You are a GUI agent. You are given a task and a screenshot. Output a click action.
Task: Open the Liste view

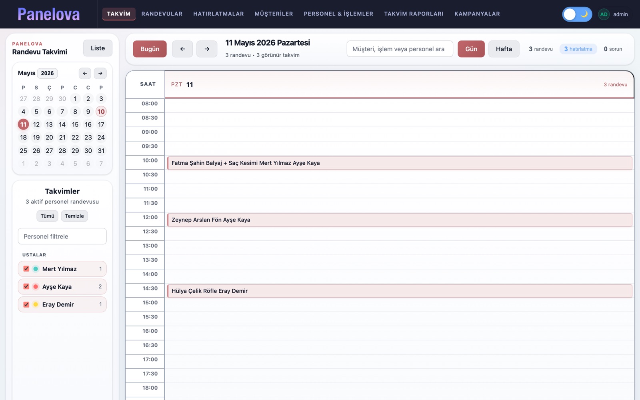pos(98,48)
